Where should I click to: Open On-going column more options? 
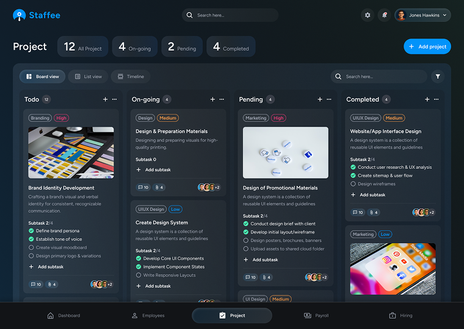click(222, 99)
